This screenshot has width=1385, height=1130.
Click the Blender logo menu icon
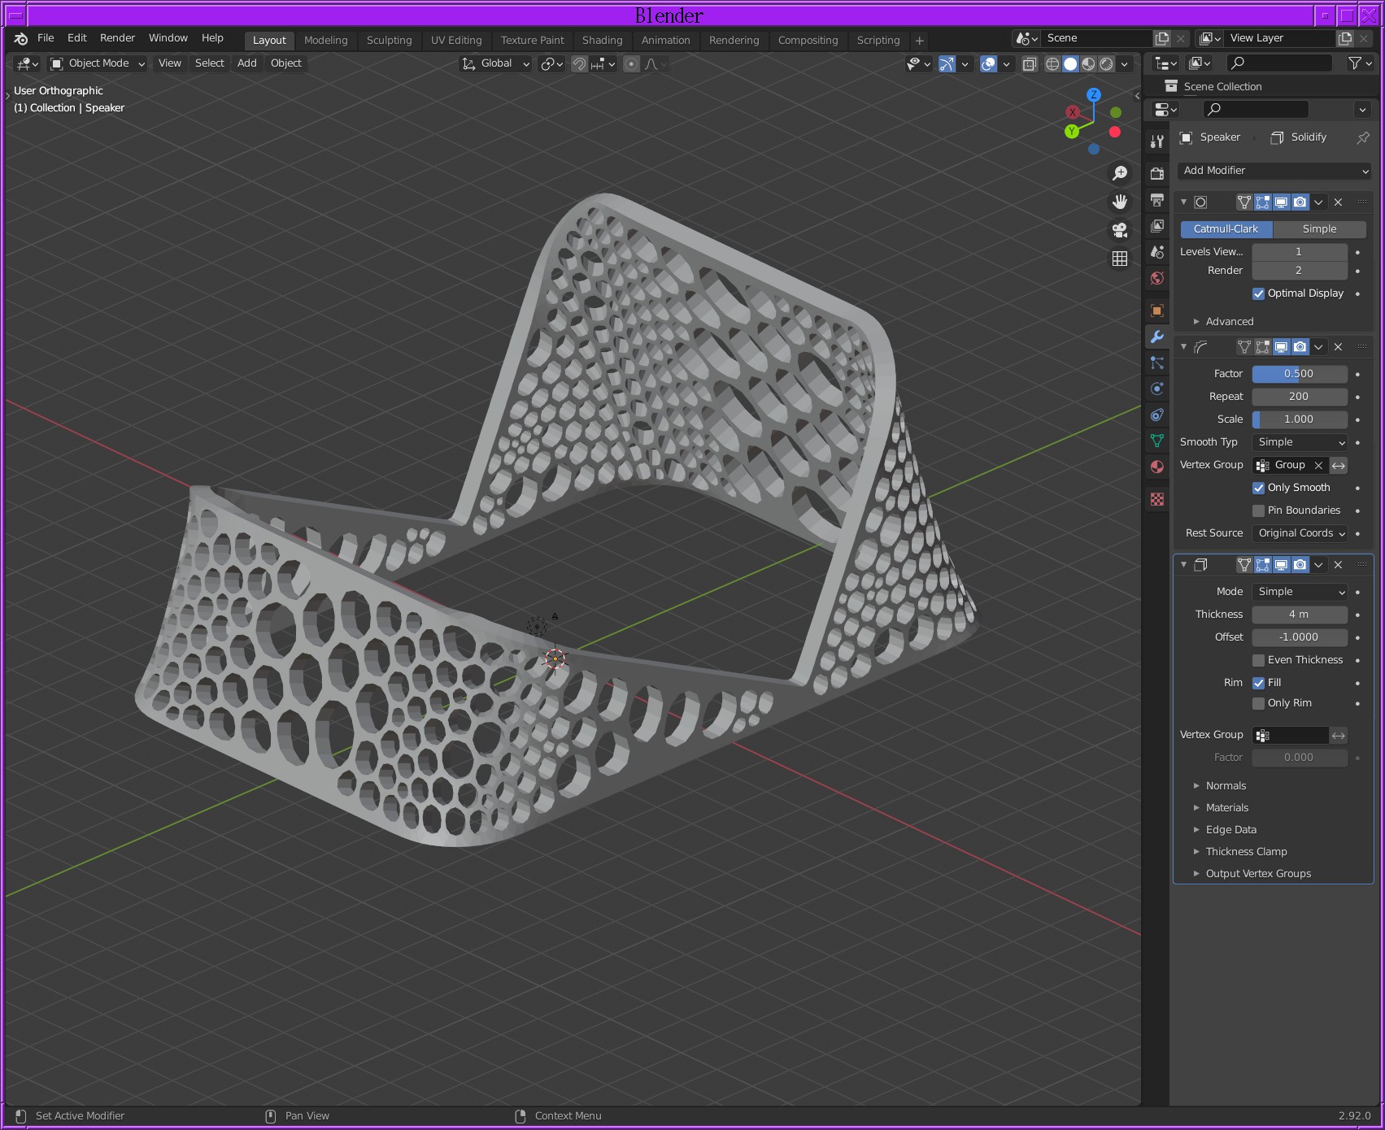click(x=21, y=38)
